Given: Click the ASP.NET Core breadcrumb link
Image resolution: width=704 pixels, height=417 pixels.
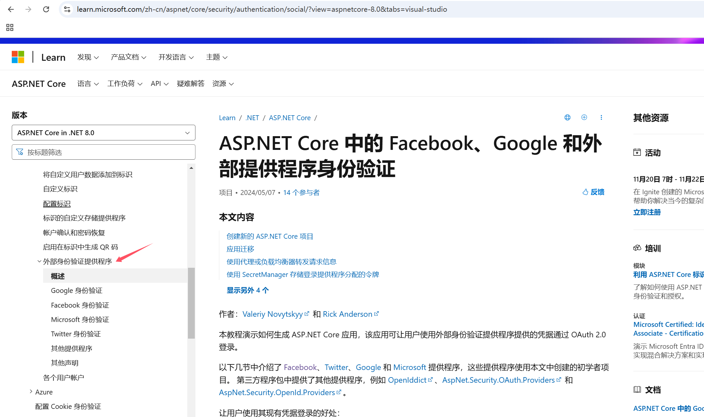Looking at the screenshot, I should click(x=290, y=118).
